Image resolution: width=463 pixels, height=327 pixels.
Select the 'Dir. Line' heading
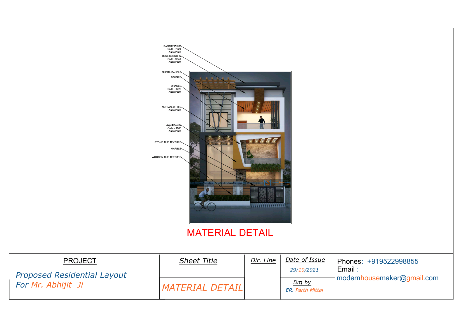tap(263, 260)
